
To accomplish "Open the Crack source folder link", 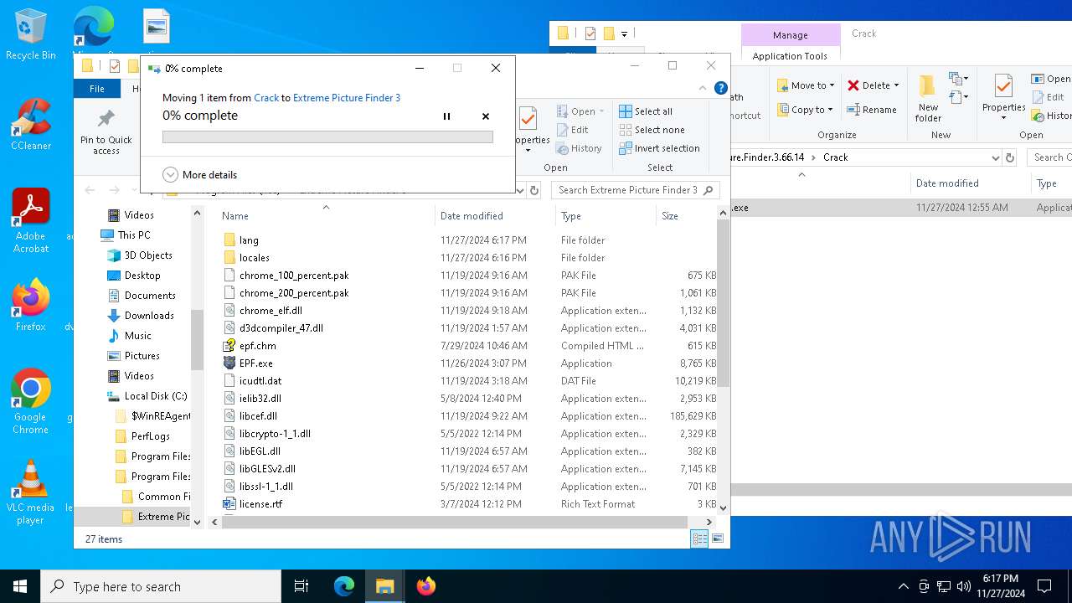I will (x=266, y=98).
